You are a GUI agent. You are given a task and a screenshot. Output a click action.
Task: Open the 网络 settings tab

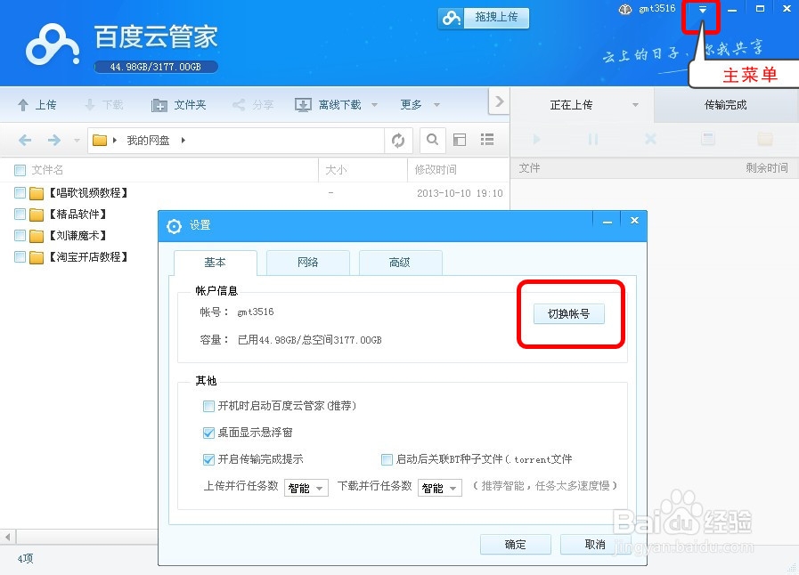(308, 263)
